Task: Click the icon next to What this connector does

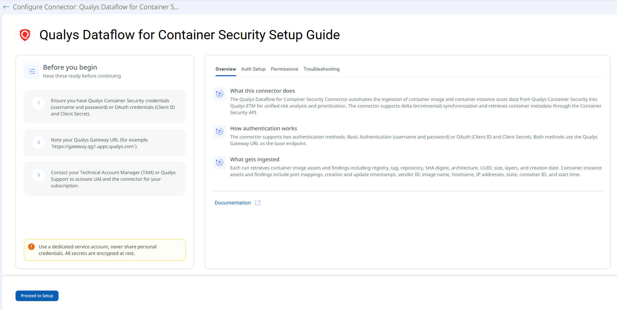Action: [x=220, y=94]
